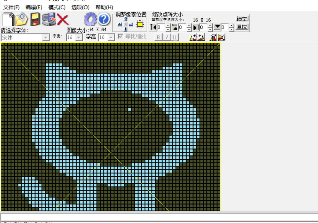Screen dimensions: 318x223
Task: Open the 字宽 width dropdown
Action: (x=79, y=37)
